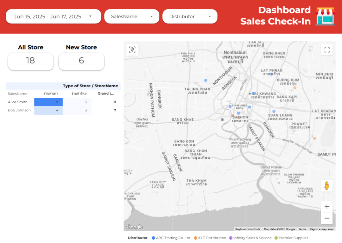Screen dimensions: 342x243
Task: Zoom in on the map
Action: coord(327,207)
